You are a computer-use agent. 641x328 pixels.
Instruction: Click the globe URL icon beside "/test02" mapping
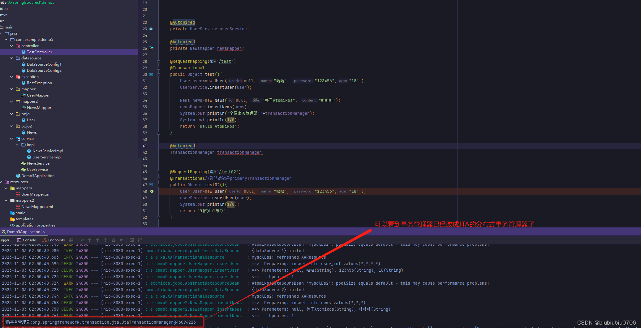click(x=211, y=172)
